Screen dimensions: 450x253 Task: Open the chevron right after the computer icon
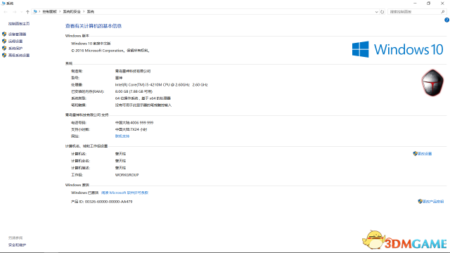click(39, 12)
